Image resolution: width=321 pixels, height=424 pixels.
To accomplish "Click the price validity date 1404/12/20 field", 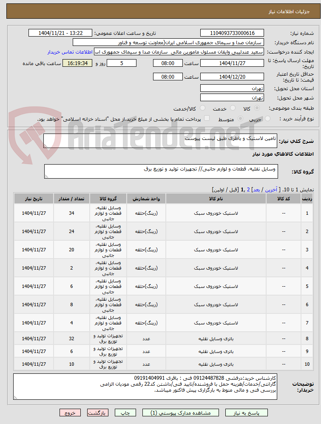I will pos(232,77).
